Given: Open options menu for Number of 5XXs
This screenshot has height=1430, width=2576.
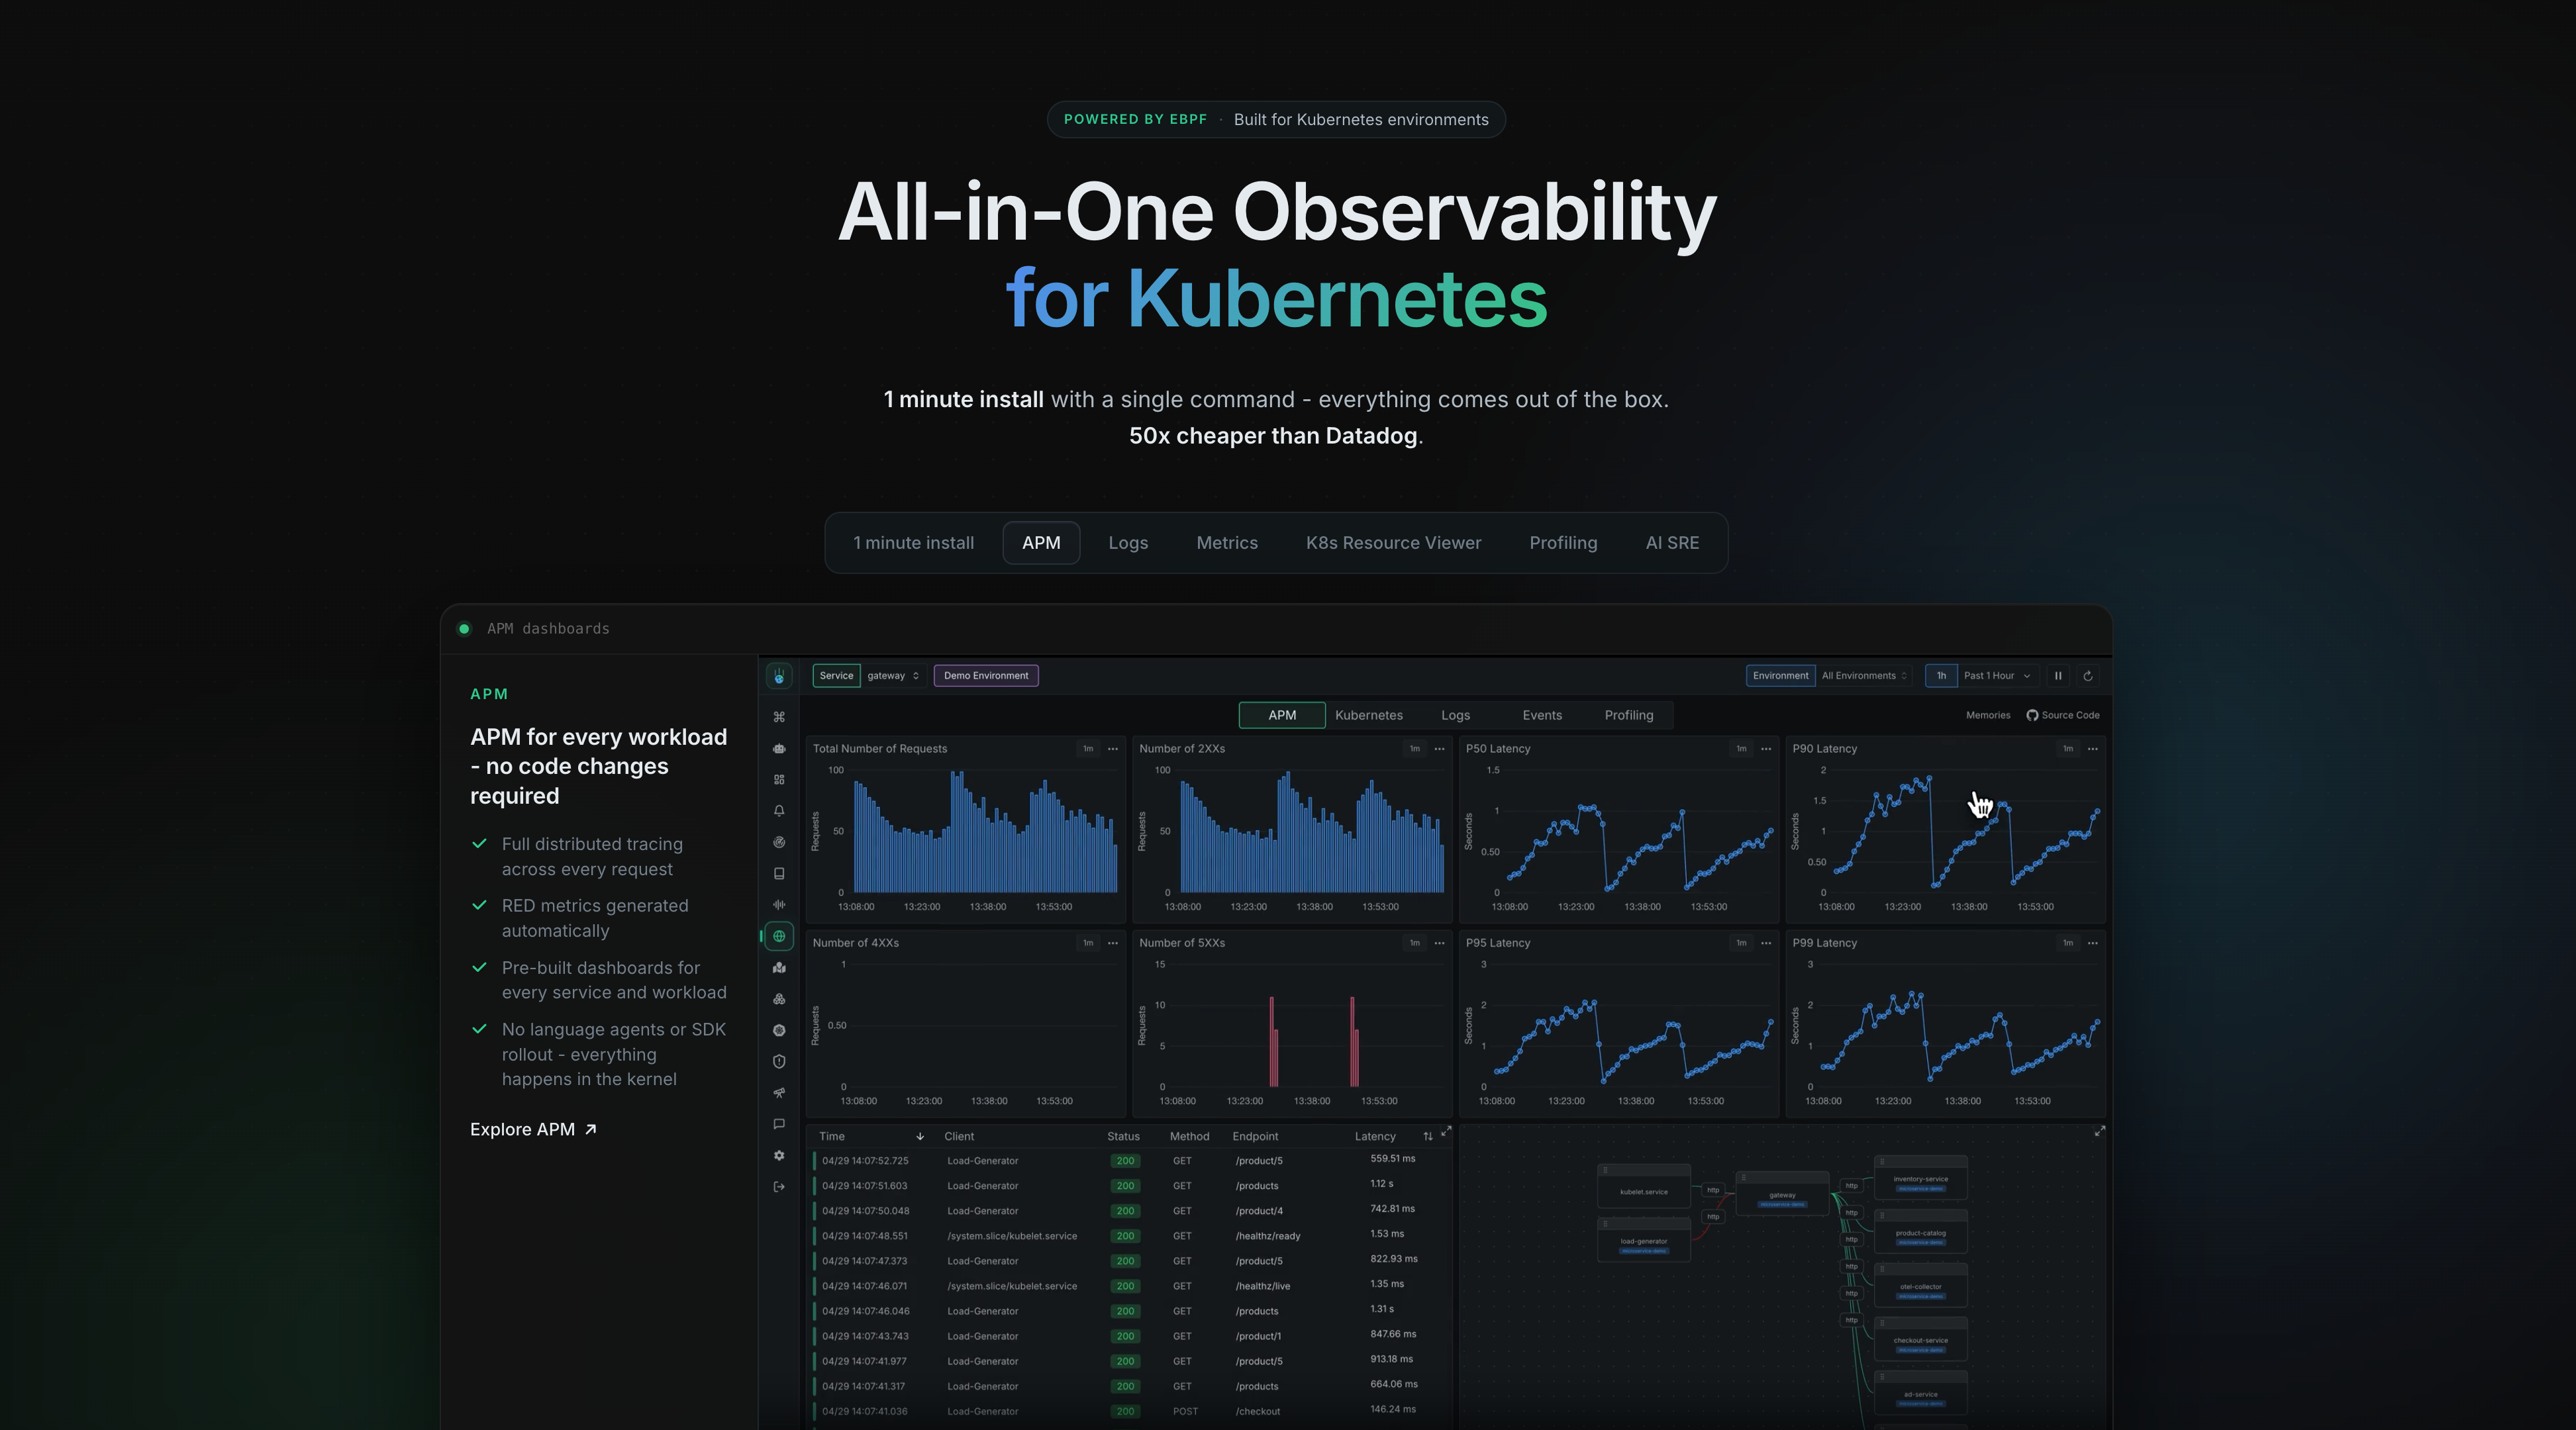Looking at the screenshot, I should click(x=1440, y=943).
